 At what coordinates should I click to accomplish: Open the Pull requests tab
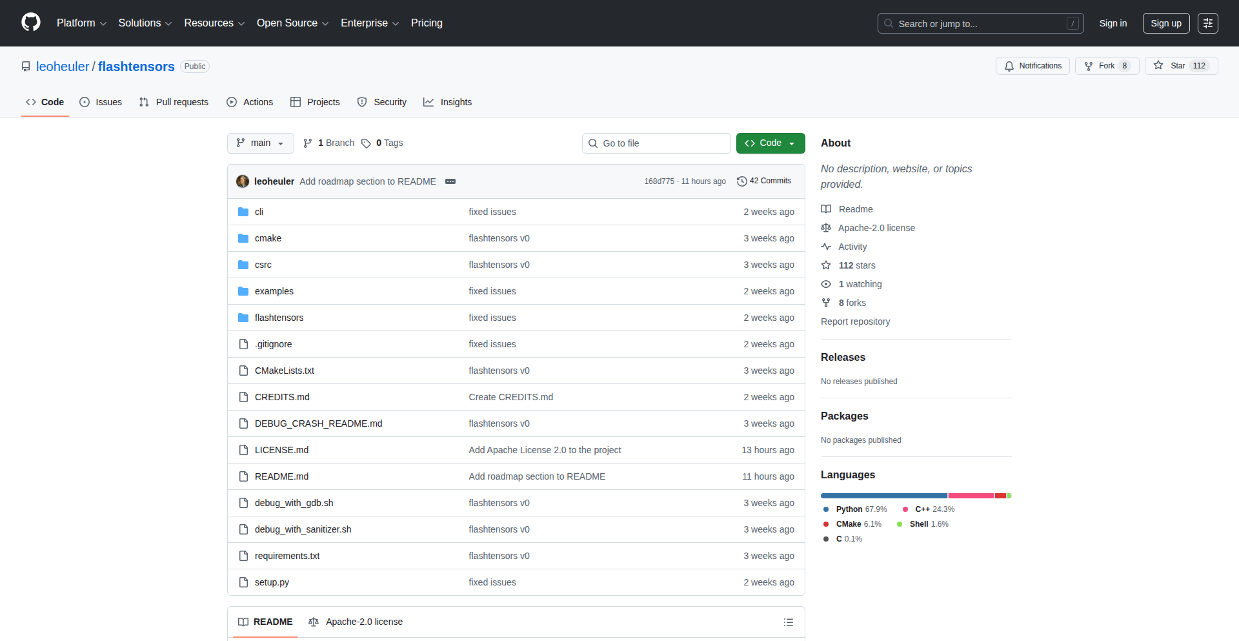click(174, 102)
